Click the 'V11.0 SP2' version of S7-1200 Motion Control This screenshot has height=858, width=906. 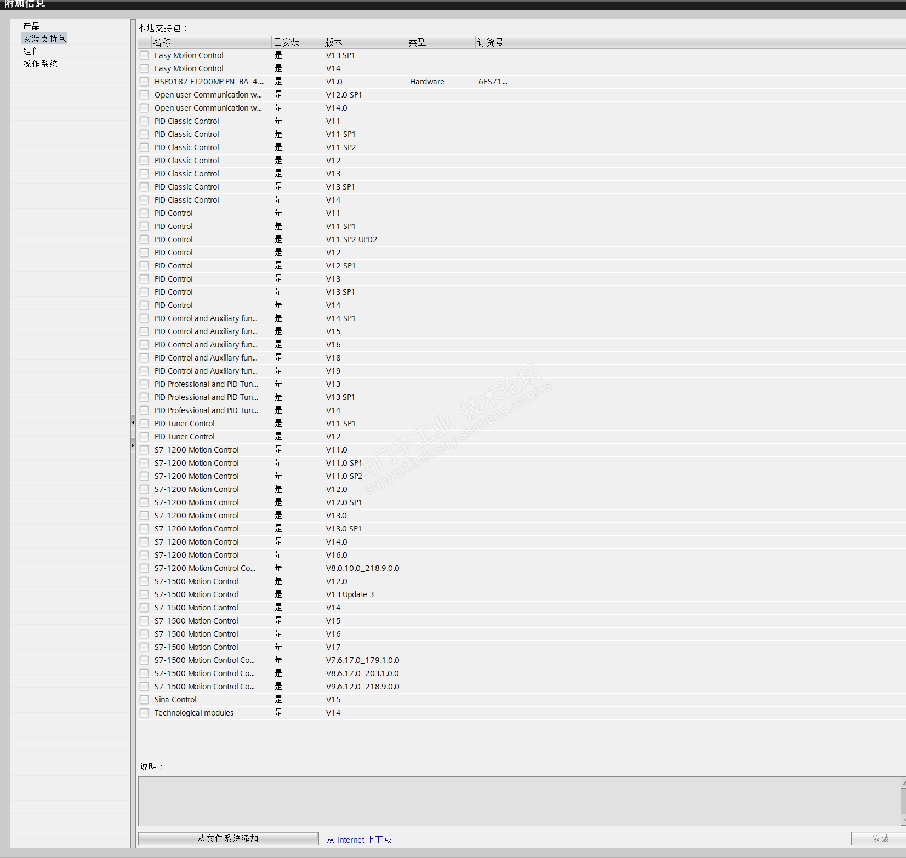pos(344,476)
